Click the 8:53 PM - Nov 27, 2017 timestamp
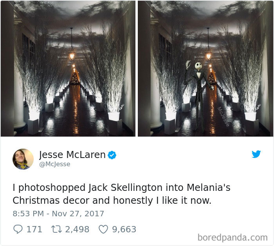The image size is (274, 246). 58,214
